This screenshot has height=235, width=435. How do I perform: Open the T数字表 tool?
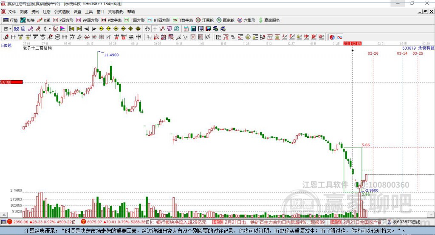[183, 20]
